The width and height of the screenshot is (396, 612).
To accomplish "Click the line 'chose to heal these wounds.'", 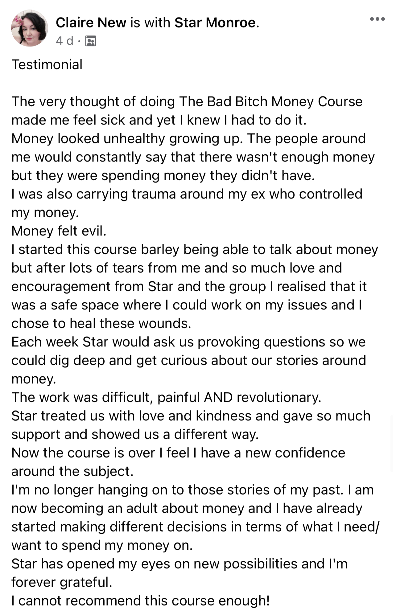I will coord(101,324).
